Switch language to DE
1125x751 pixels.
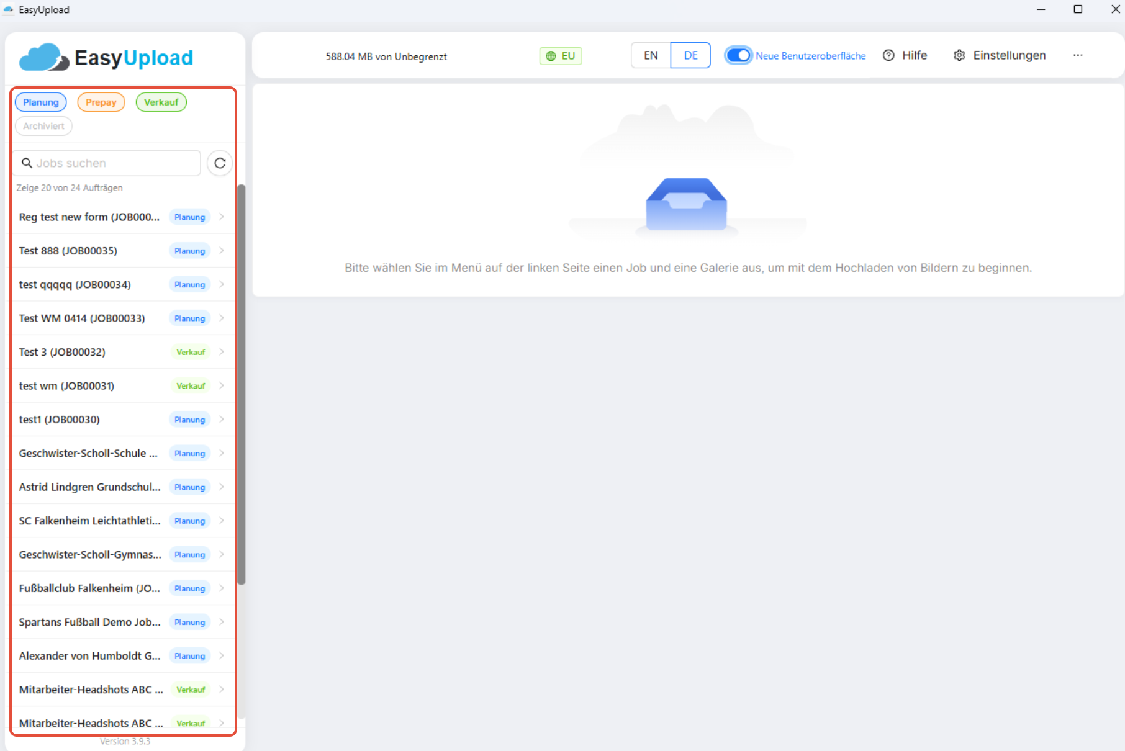(690, 55)
